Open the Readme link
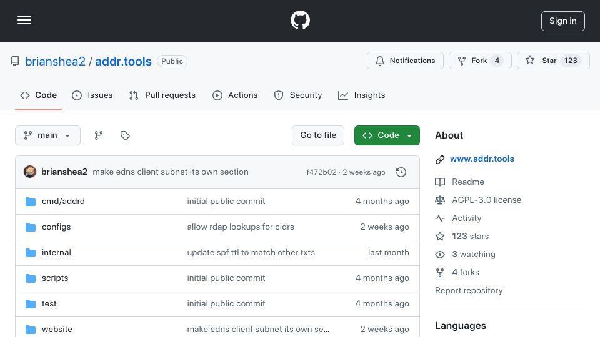The width and height of the screenshot is (600, 337). (468, 182)
